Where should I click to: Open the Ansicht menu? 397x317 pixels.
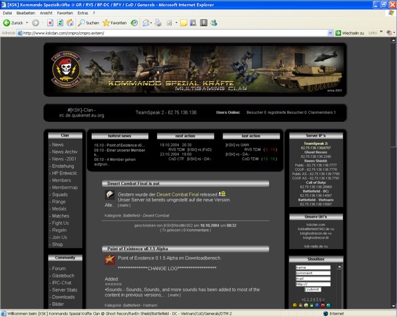(x=46, y=12)
